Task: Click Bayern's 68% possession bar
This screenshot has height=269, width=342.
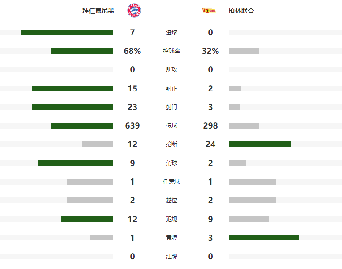Action: (x=82, y=51)
